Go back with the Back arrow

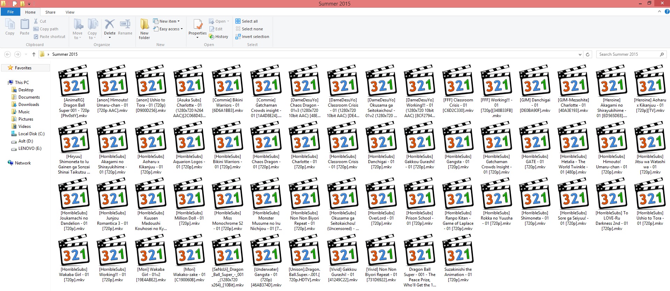(x=7, y=54)
